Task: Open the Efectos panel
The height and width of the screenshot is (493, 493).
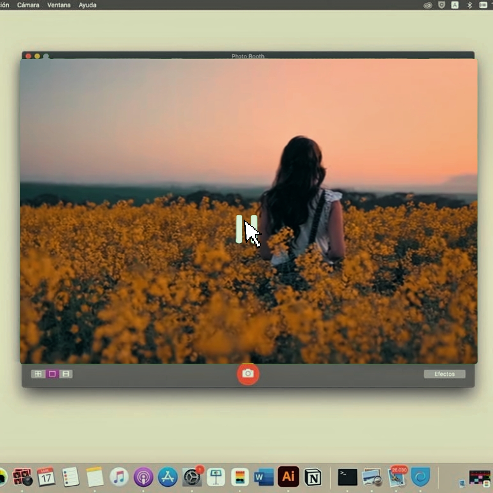Action: [445, 374]
